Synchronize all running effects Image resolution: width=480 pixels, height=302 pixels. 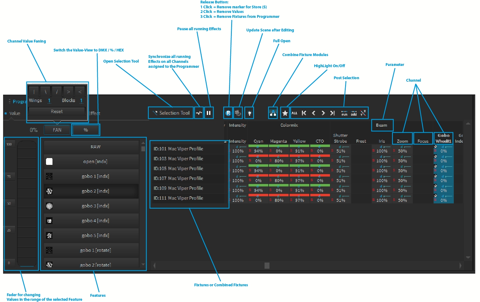pyautogui.click(x=199, y=113)
